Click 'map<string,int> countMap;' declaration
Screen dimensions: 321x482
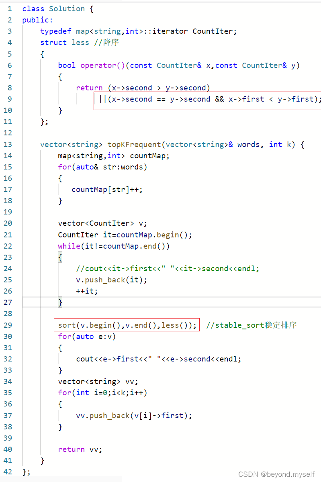coord(114,155)
